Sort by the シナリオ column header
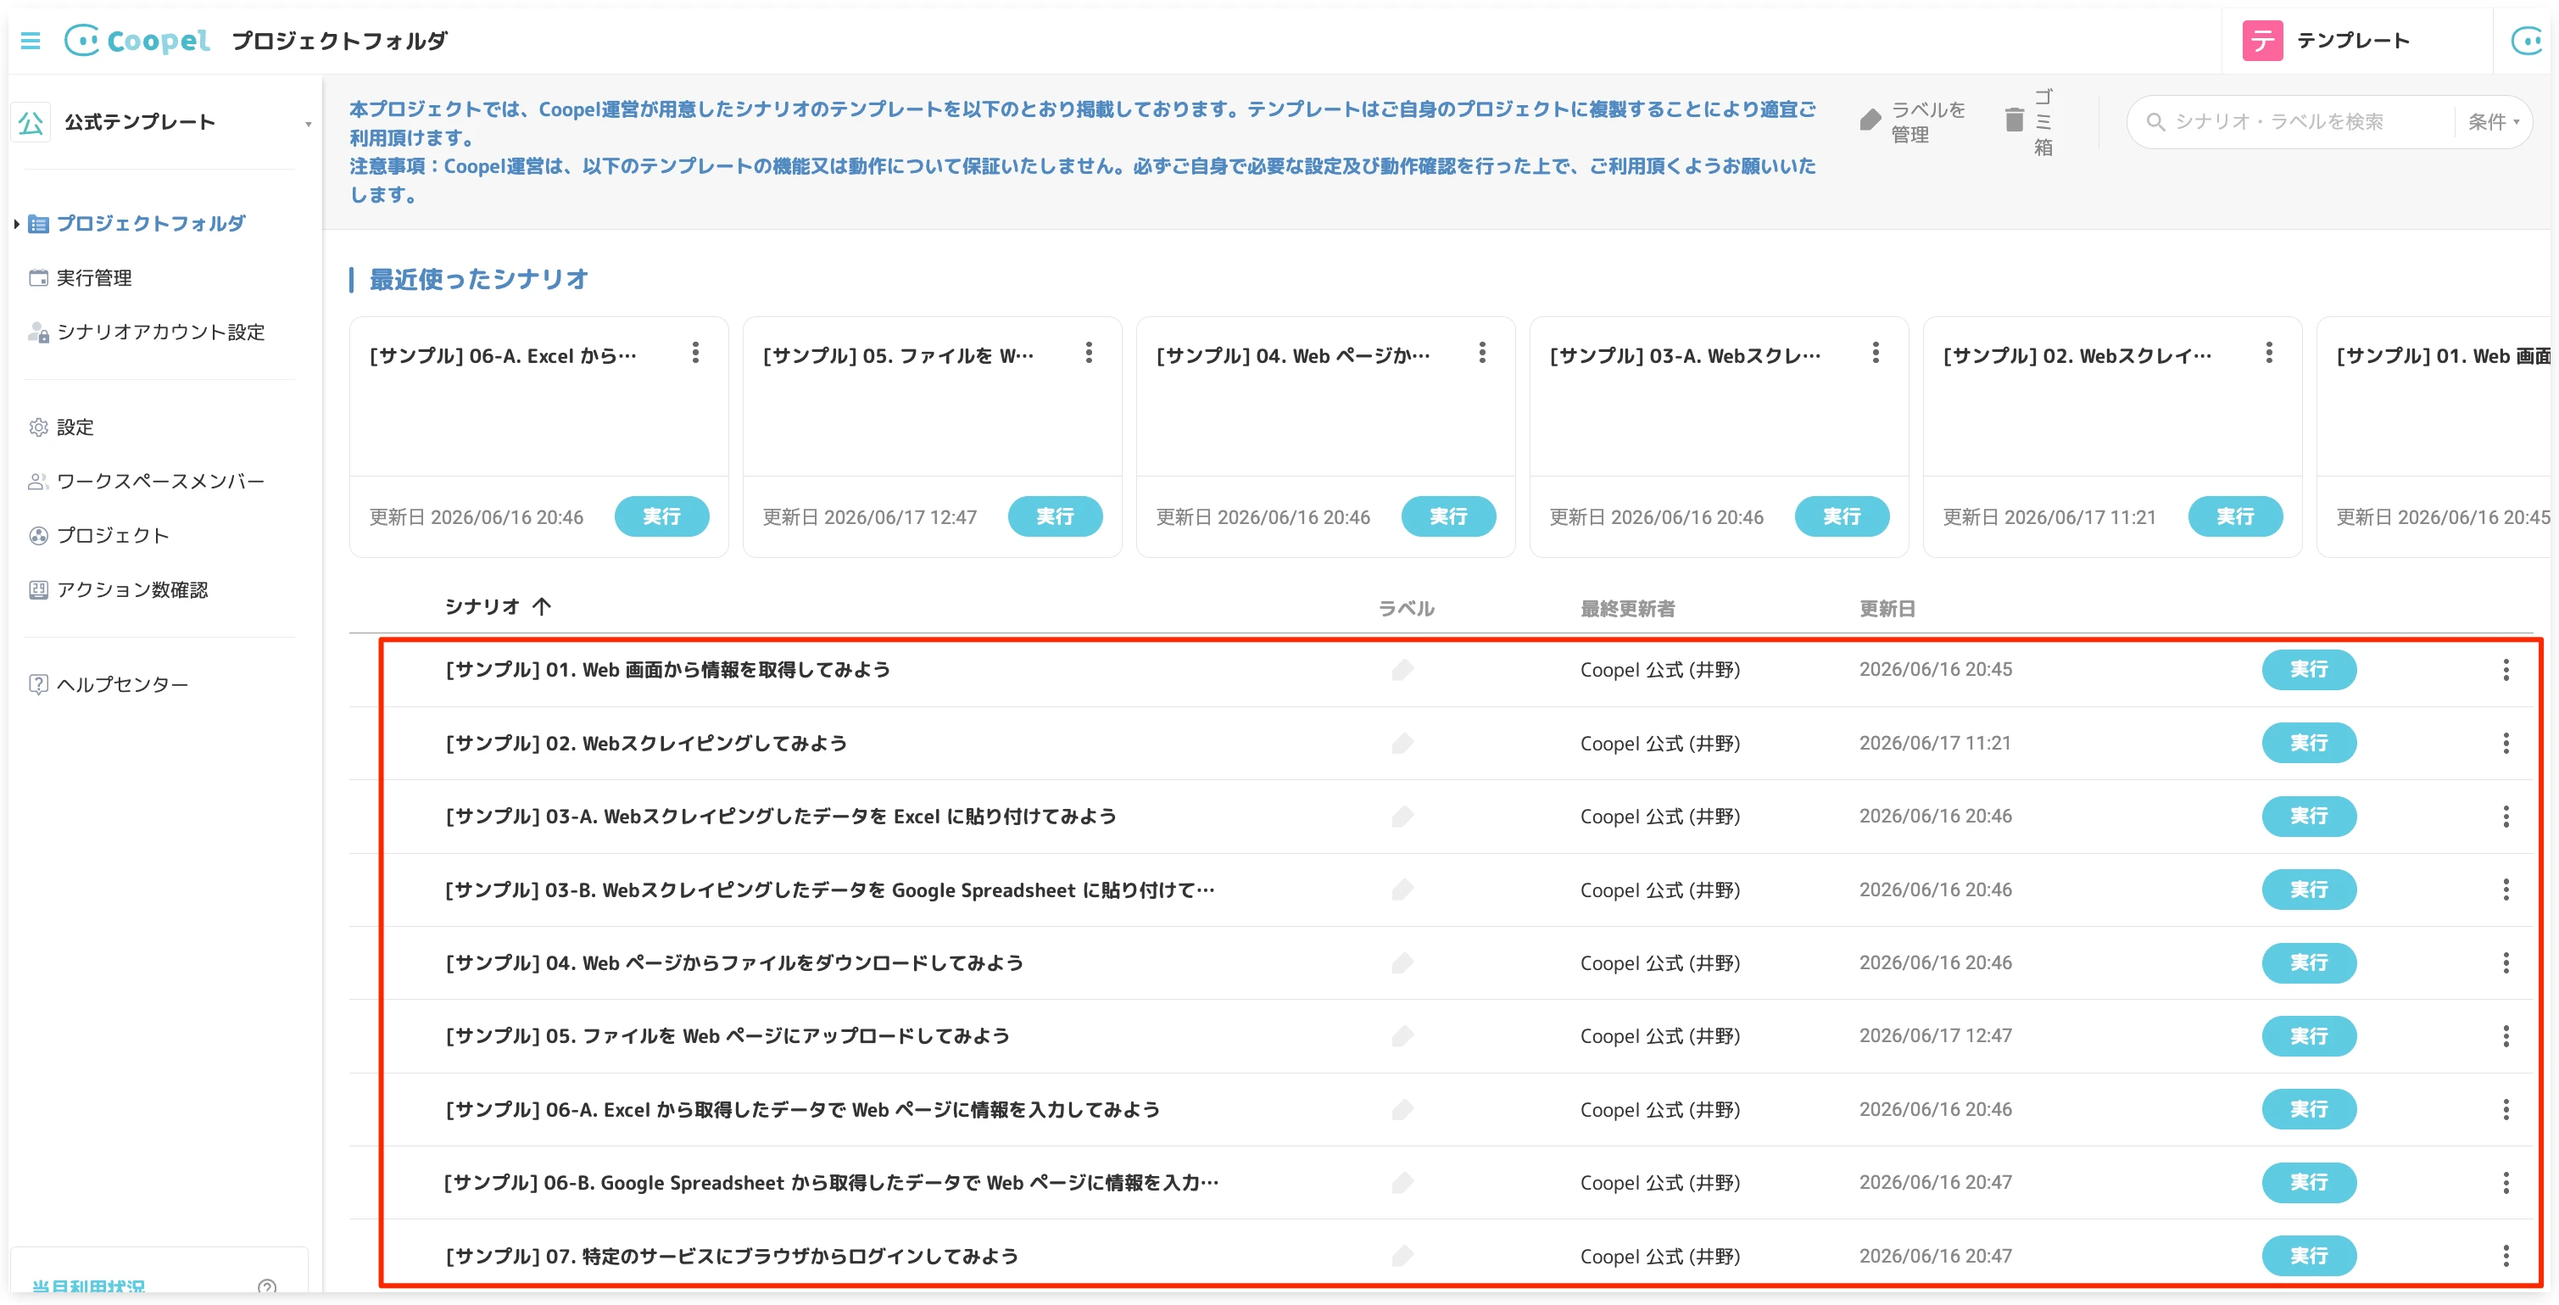The width and height of the screenshot is (2559, 1305). click(x=498, y=607)
